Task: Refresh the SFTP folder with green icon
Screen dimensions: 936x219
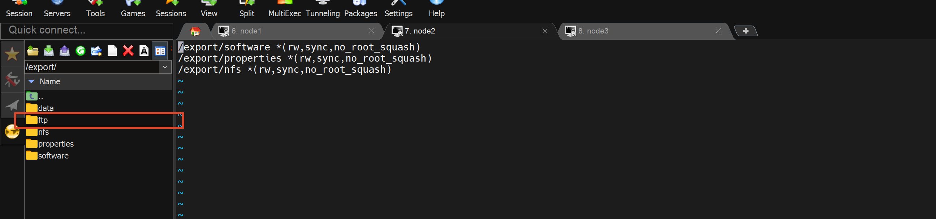Action: (x=80, y=51)
